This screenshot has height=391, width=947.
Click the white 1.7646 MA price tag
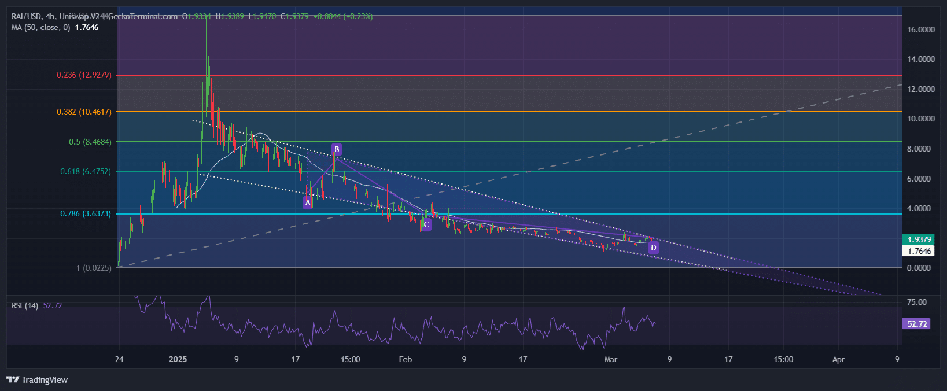point(919,251)
